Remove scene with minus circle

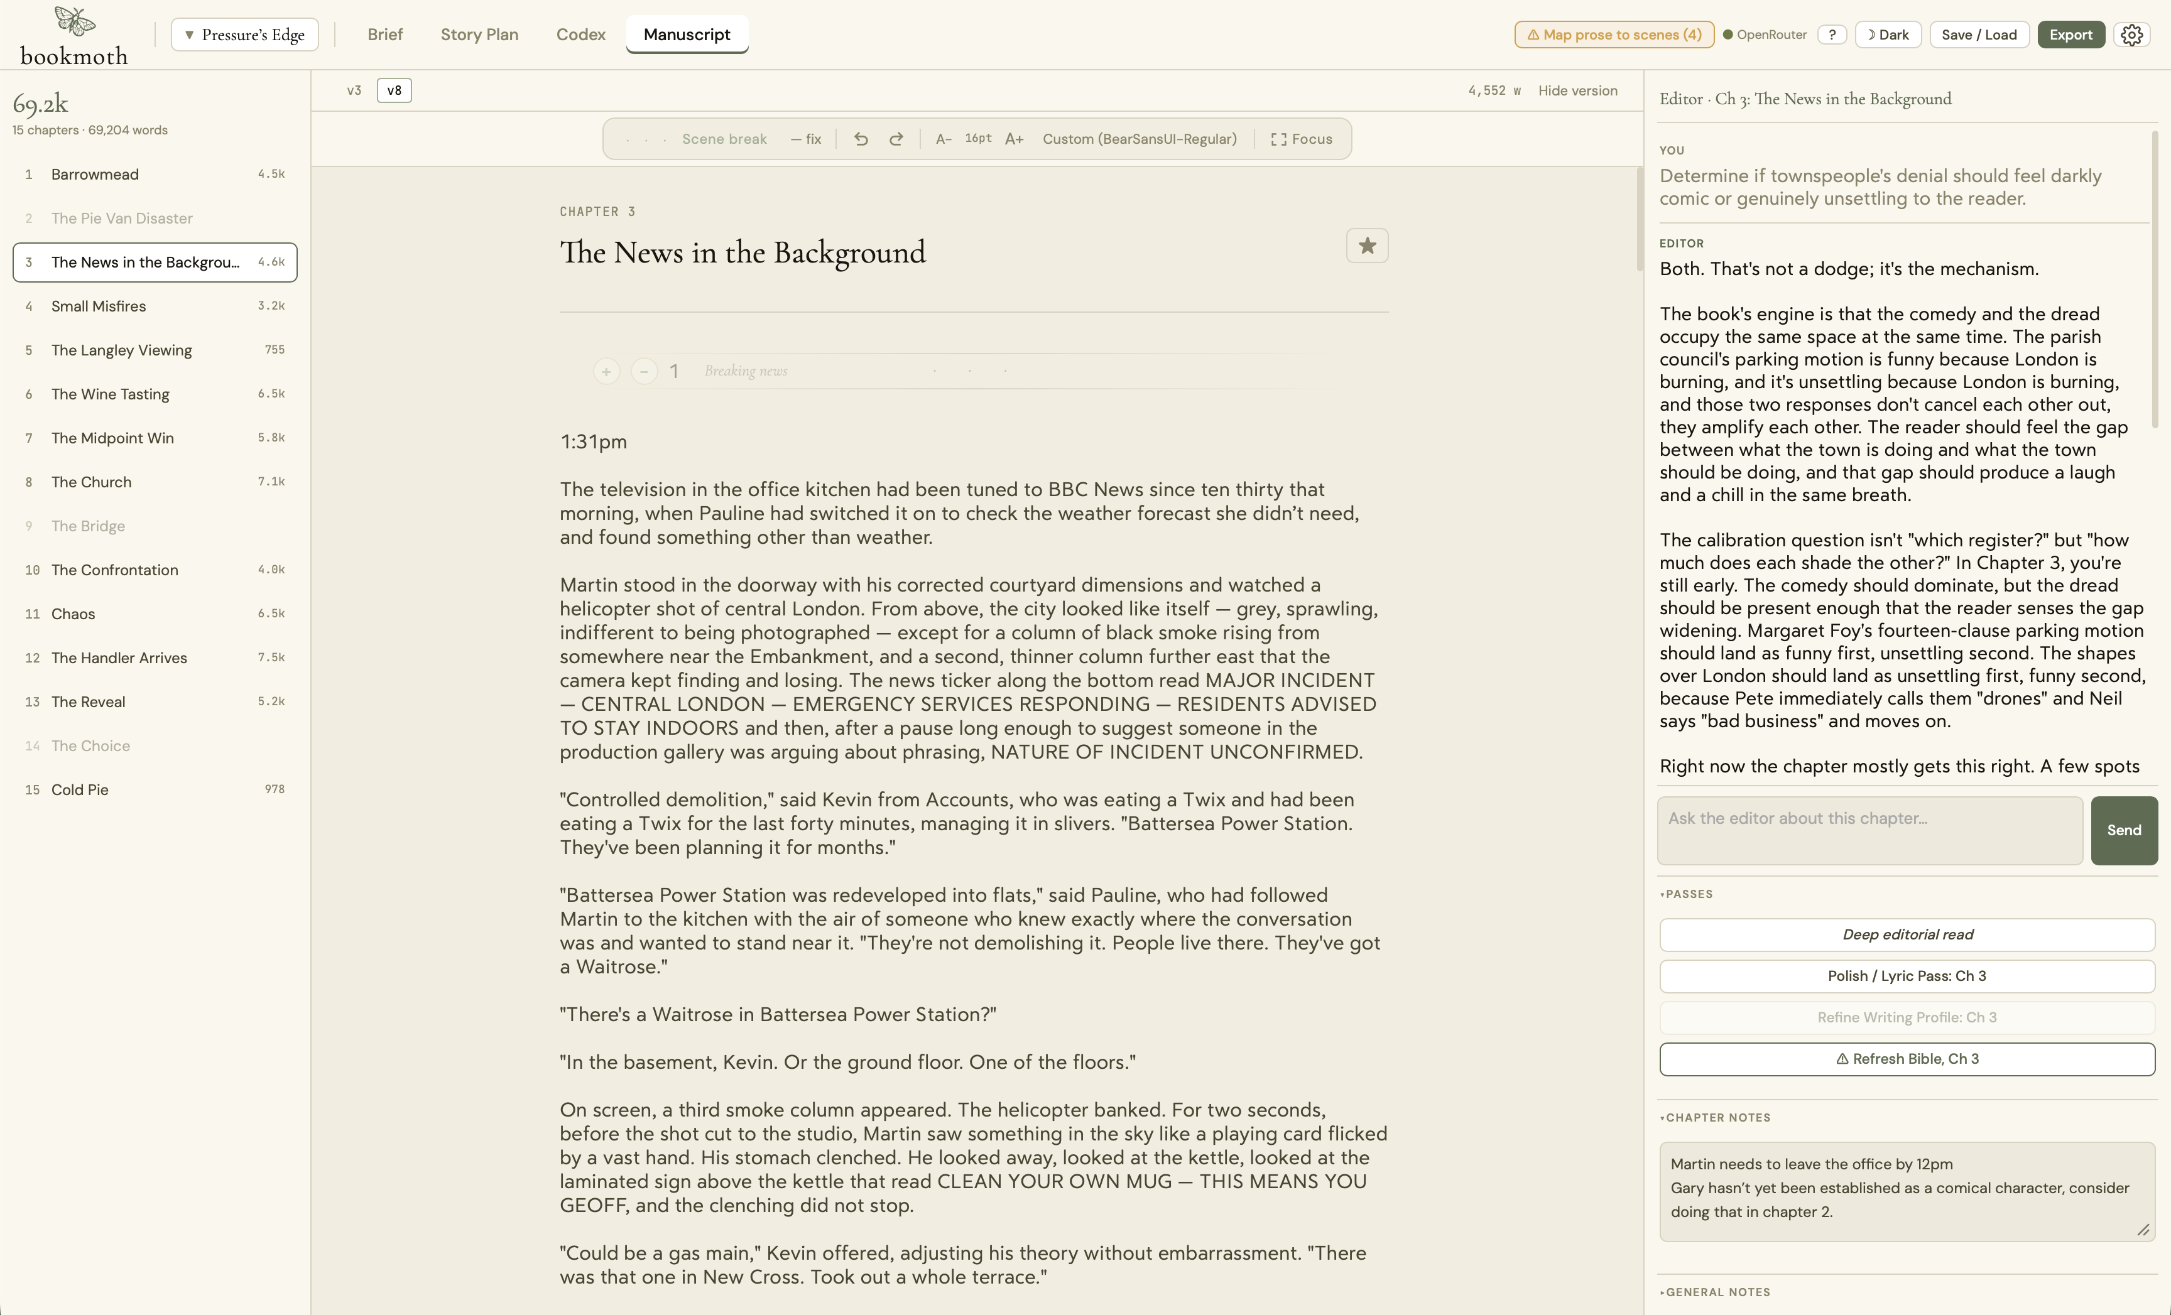coord(644,372)
